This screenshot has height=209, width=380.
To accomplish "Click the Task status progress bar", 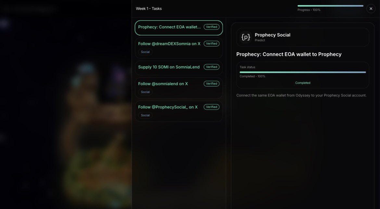I will tap(303, 72).
